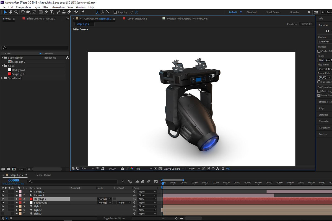This screenshot has height=221, width=332.
Task: Click the Classic 3D renderer button
Action: pyautogui.click(x=306, y=24)
